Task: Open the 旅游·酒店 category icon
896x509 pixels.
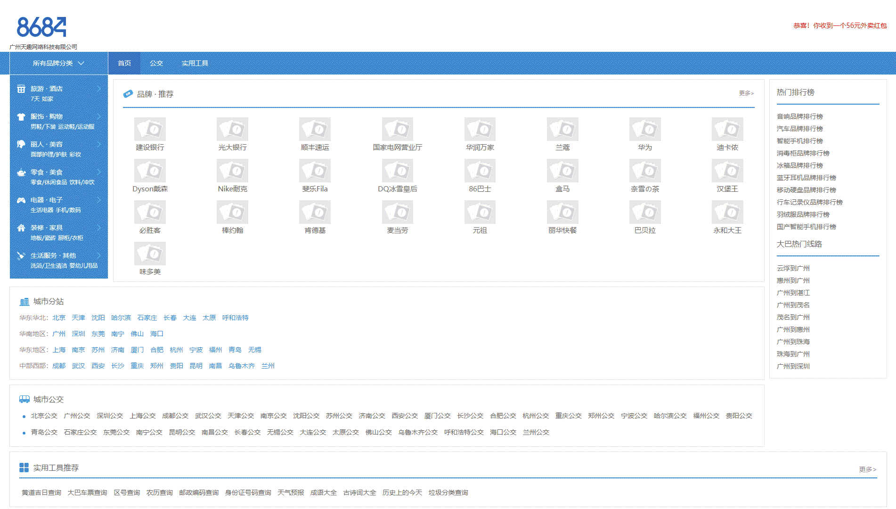Action: (x=21, y=89)
